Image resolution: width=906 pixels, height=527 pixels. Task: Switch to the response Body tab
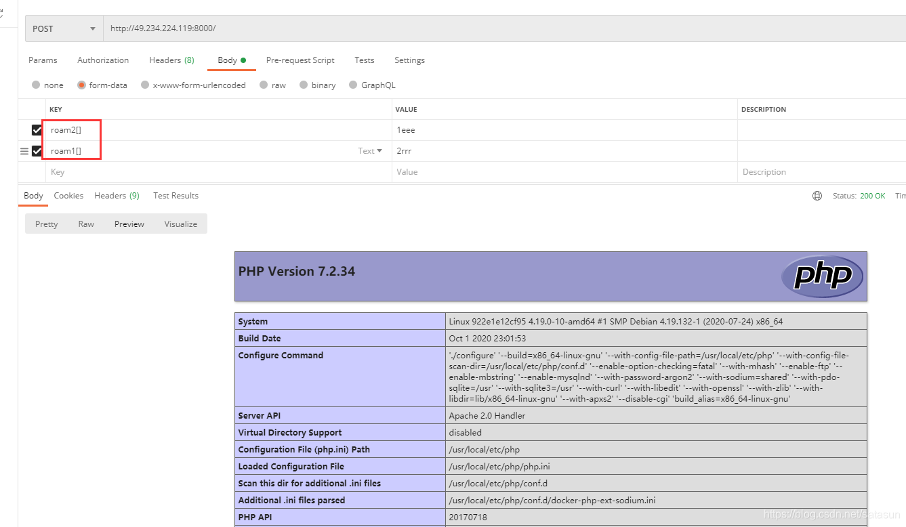tap(33, 196)
